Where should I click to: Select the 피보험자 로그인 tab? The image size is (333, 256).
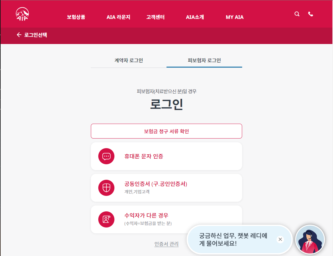(x=204, y=61)
